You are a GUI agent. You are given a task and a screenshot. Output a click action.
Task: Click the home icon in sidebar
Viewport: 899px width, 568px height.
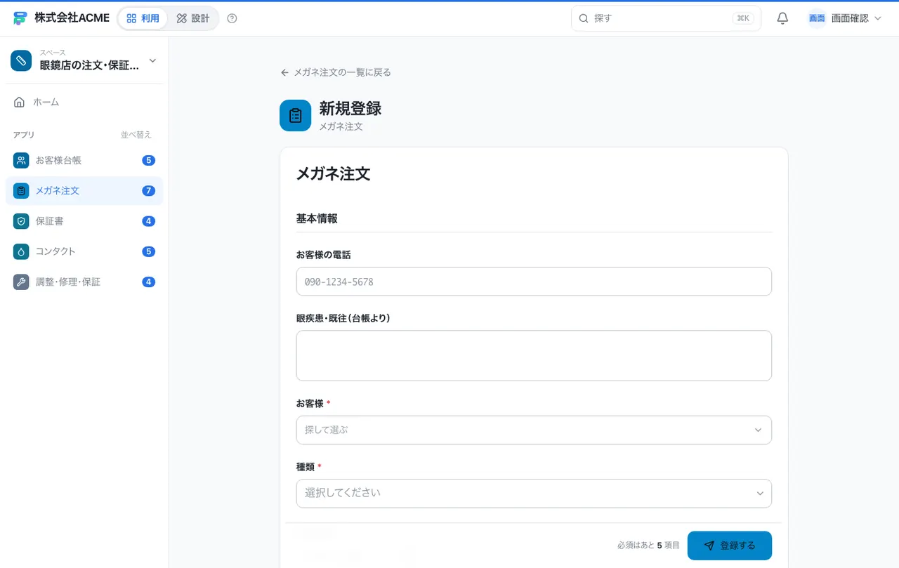(x=20, y=102)
